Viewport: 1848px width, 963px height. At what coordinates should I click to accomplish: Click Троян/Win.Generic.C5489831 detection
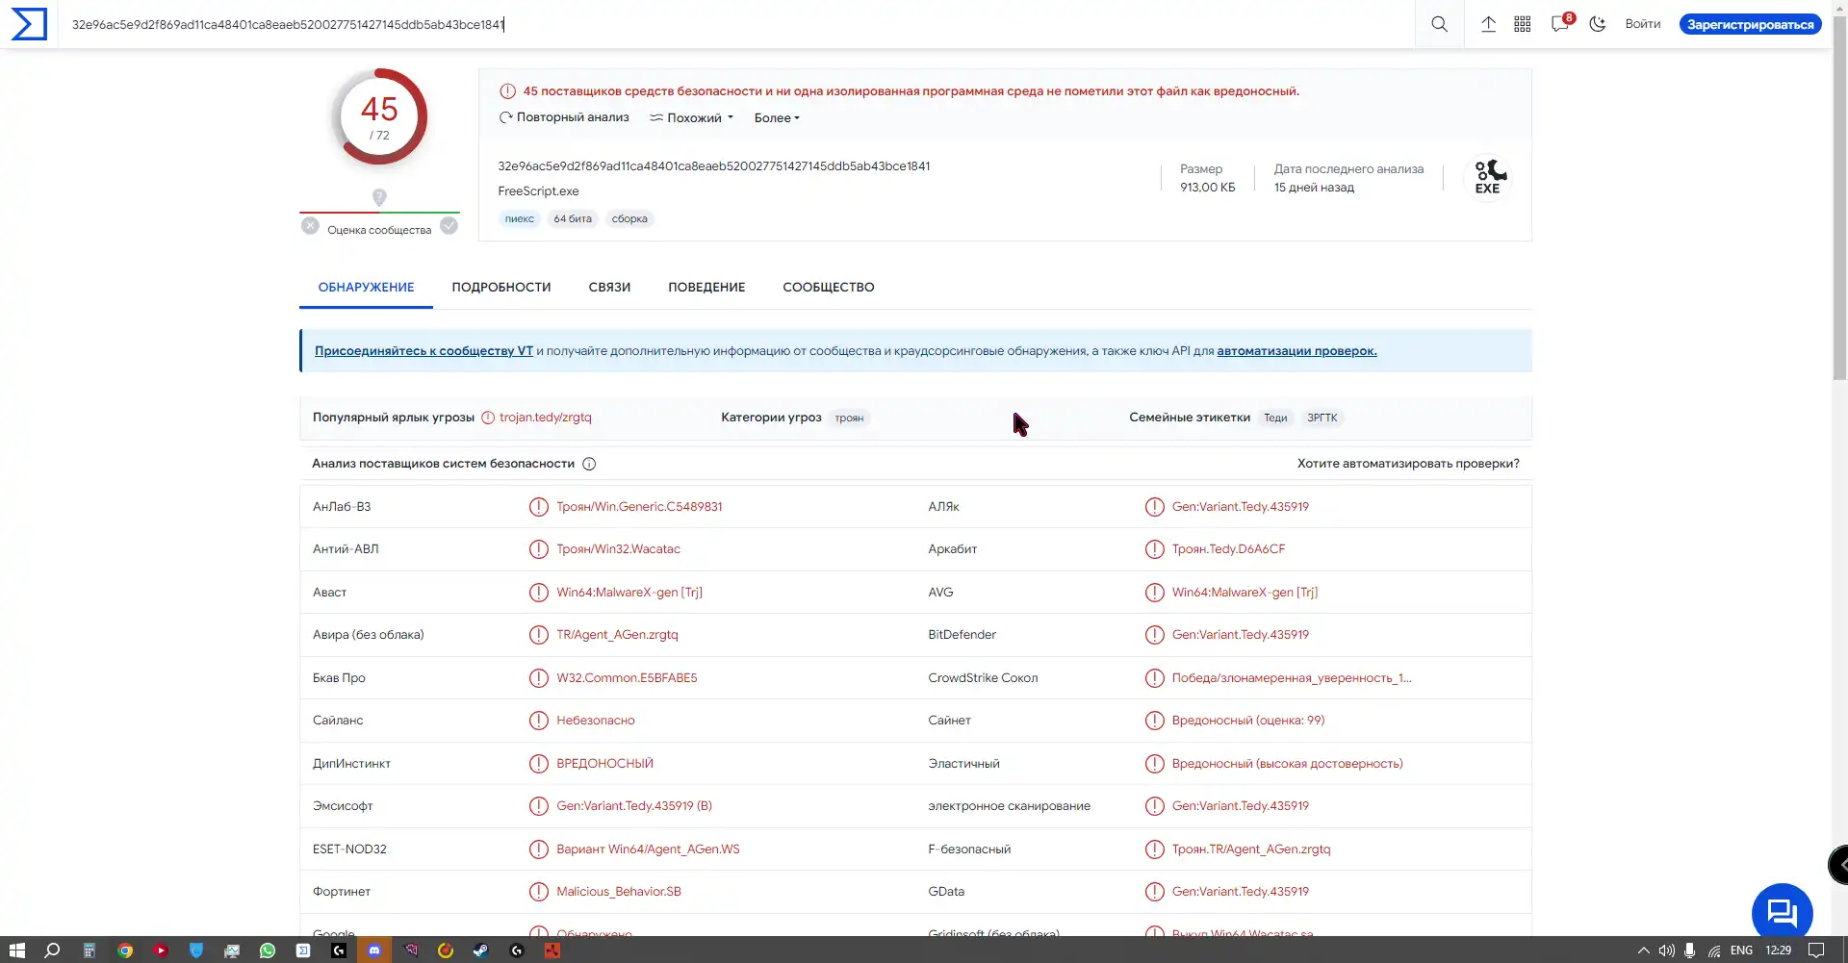(639, 507)
